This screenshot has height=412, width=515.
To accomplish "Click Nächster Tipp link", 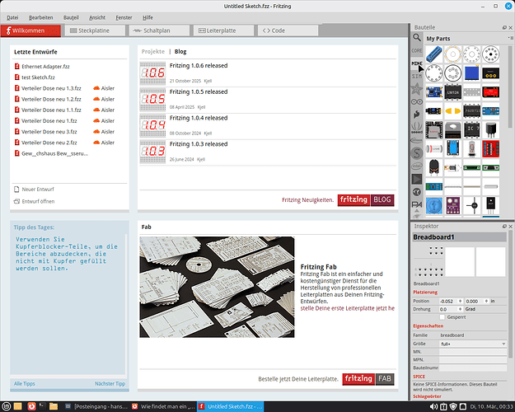I will (110, 384).
